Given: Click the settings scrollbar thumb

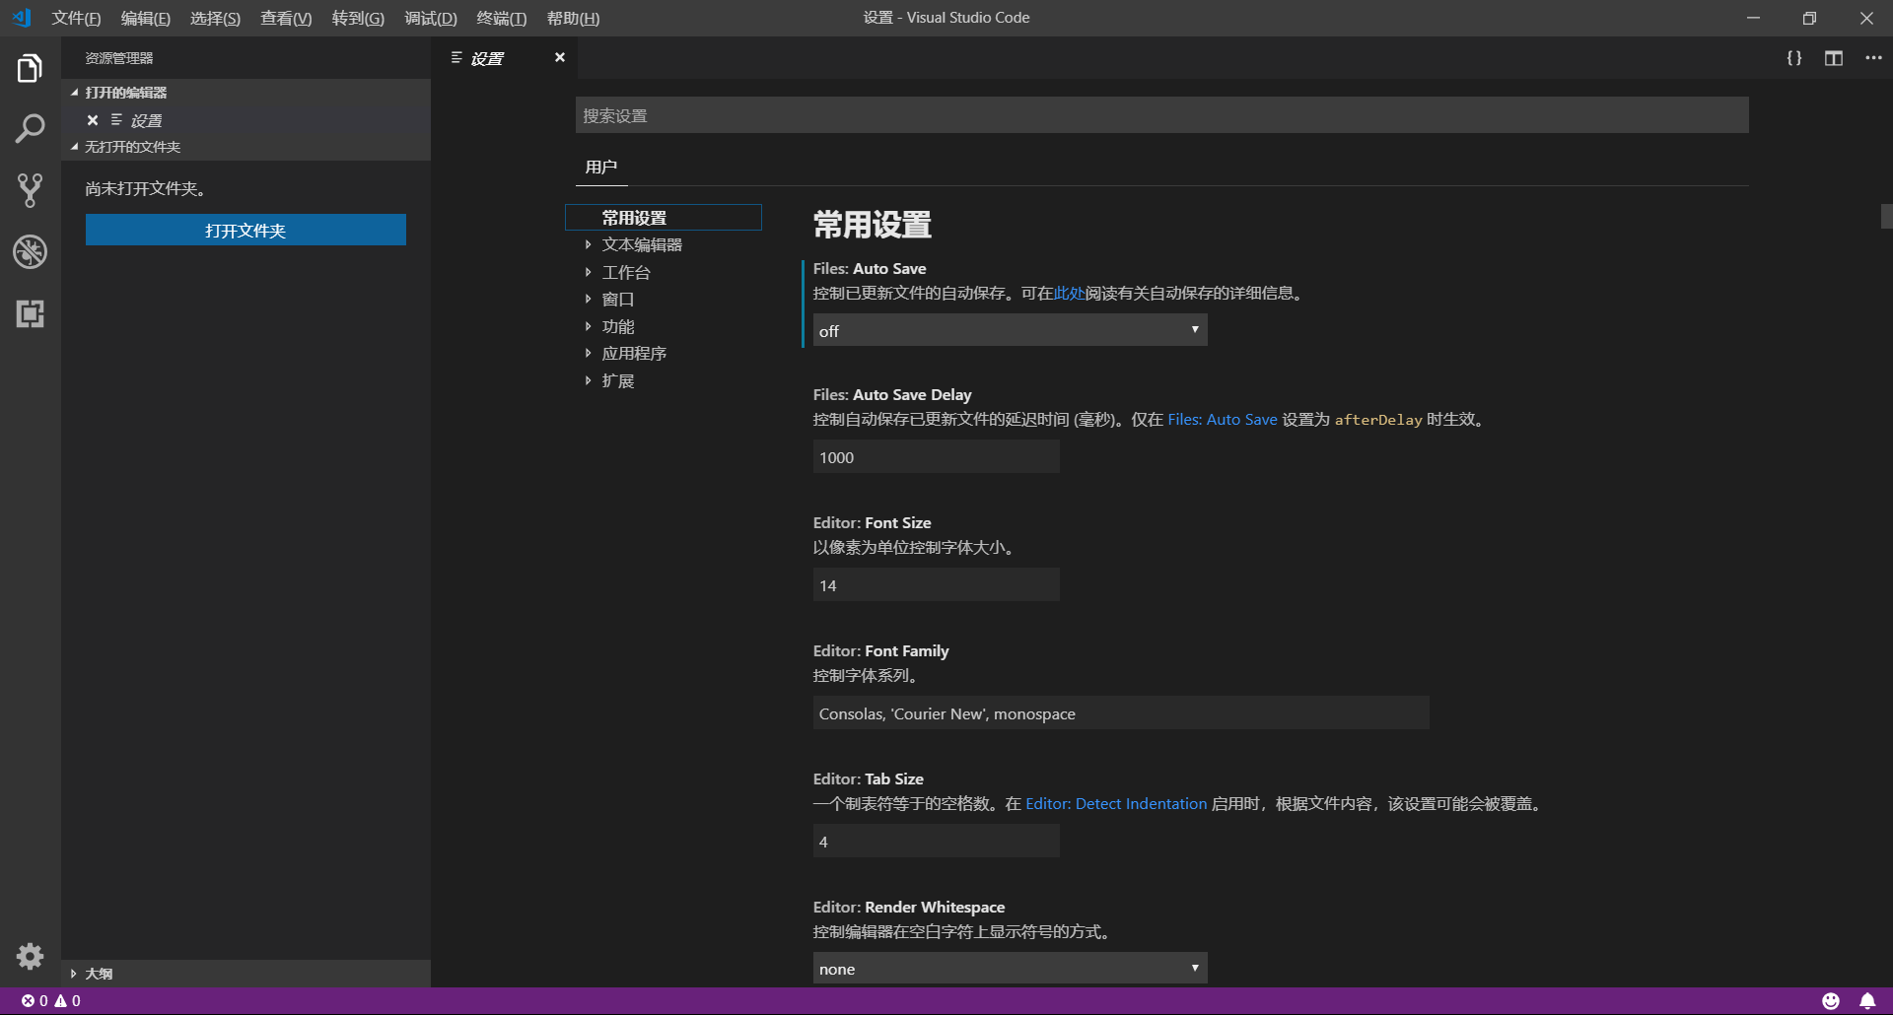Looking at the screenshot, I should 1886,216.
